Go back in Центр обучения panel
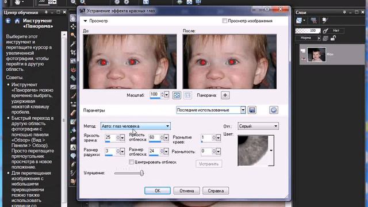Viewport: 368px width, 207px height. (8, 21)
